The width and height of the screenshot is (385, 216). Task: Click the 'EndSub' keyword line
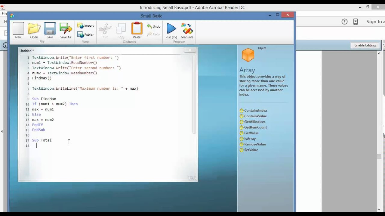38,130
